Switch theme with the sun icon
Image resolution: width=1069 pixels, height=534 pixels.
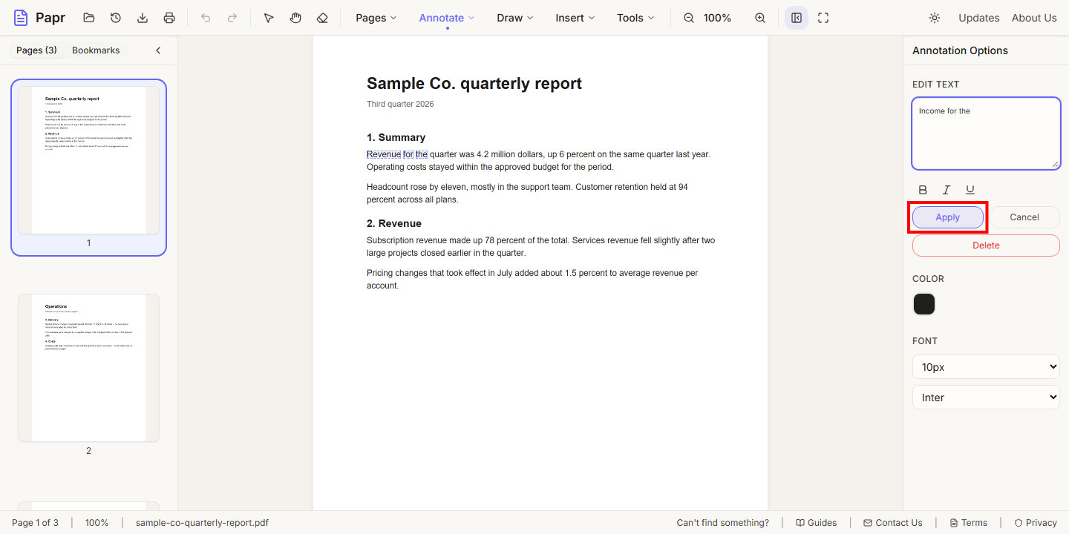click(x=935, y=18)
